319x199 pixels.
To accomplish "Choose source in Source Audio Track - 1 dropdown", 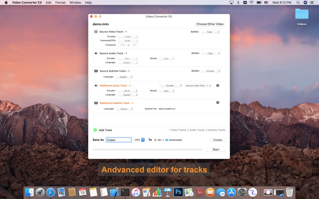I will pos(198,86).
